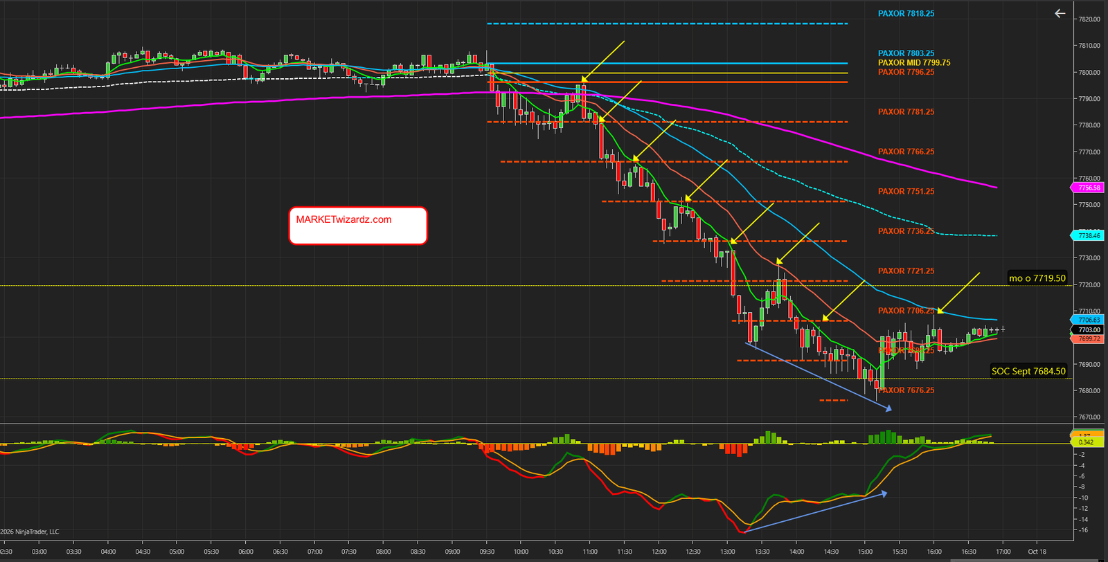Click the 'PAXOR 7751.25' level label

coord(906,191)
